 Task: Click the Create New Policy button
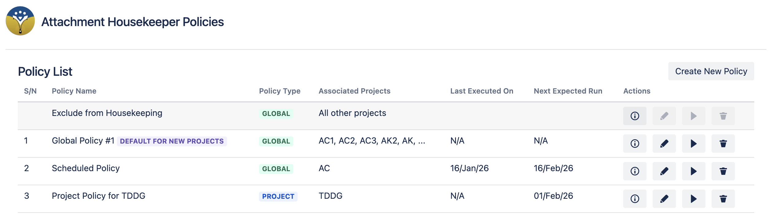pyautogui.click(x=711, y=71)
